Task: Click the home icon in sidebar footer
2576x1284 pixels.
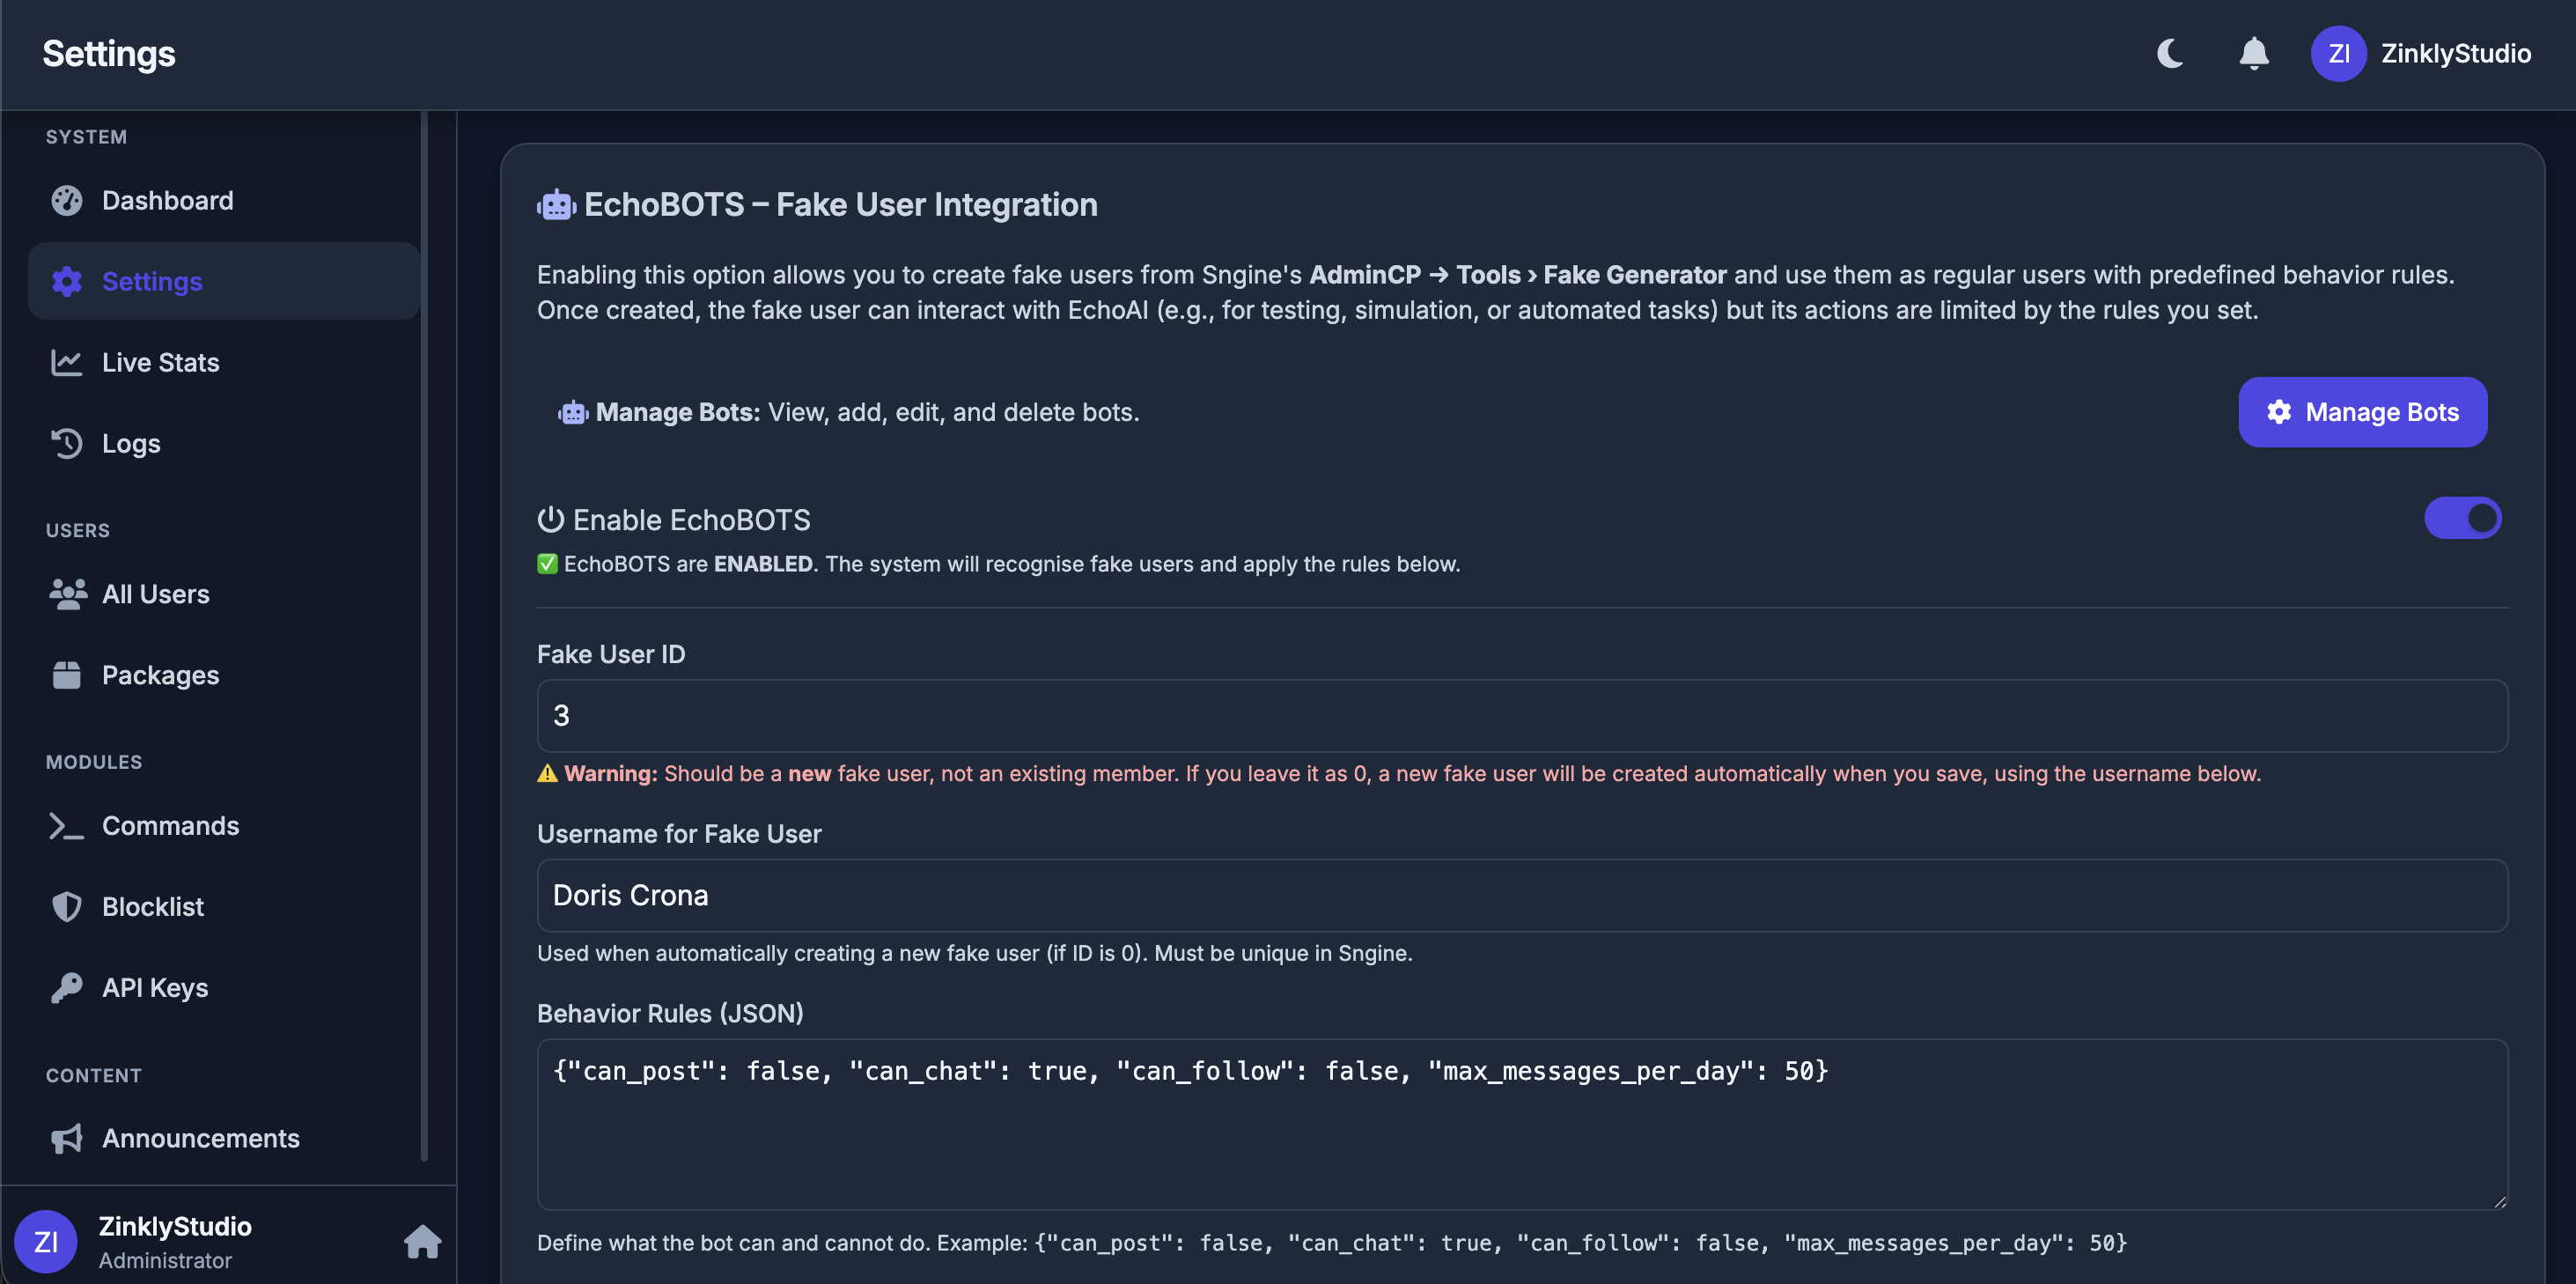Action: [422, 1241]
